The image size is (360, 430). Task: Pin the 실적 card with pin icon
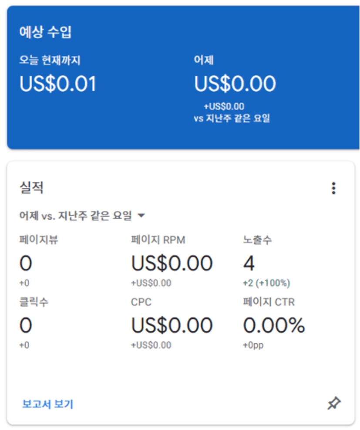tap(334, 404)
